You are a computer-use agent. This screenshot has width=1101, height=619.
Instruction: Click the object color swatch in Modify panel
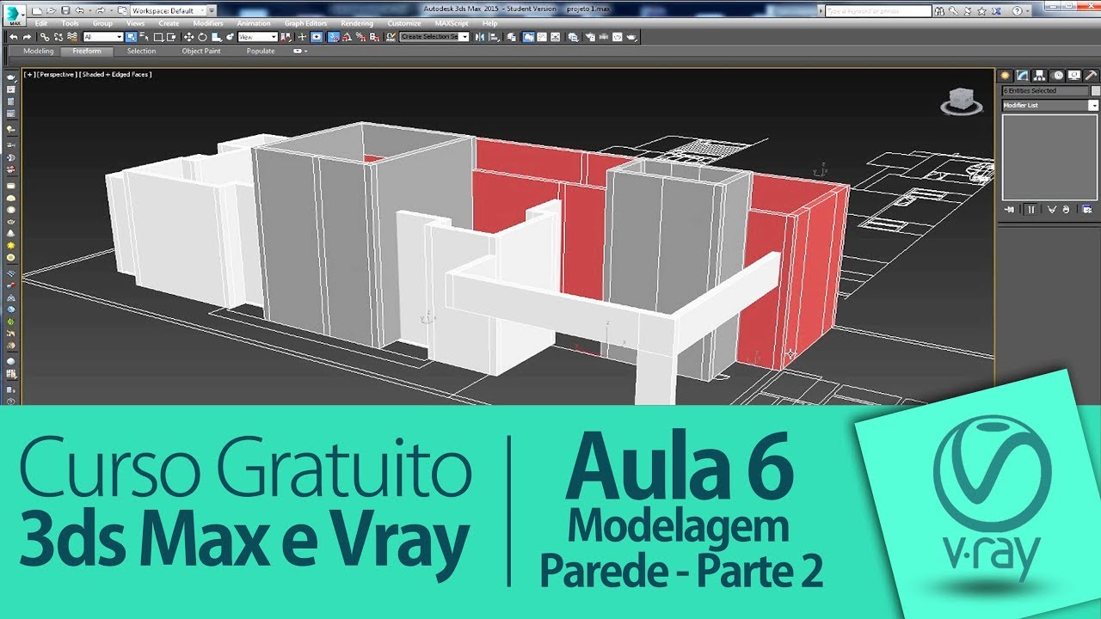[x=1096, y=91]
